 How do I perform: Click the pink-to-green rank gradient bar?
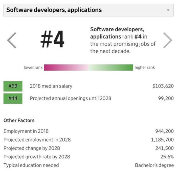click(x=88, y=68)
